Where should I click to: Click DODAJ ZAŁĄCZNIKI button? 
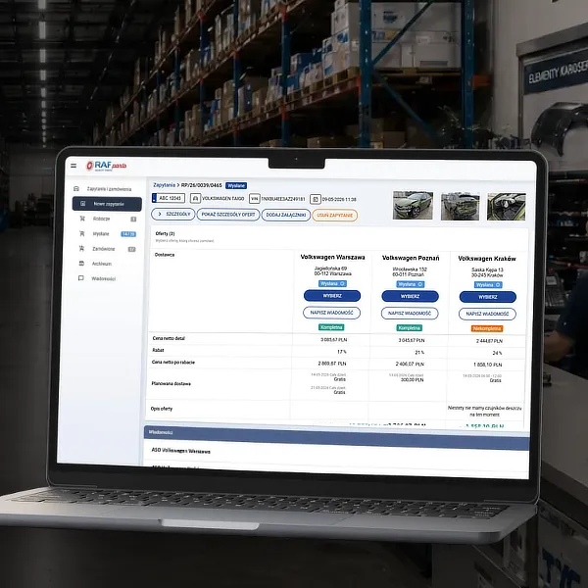[x=286, y=215]
